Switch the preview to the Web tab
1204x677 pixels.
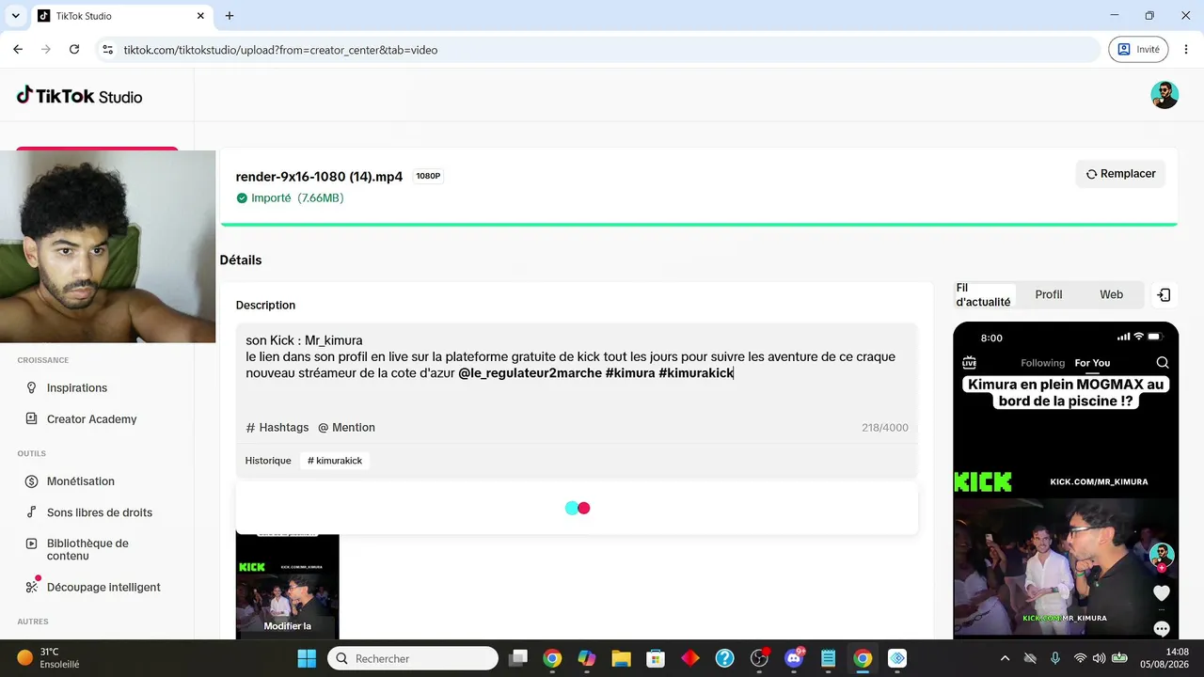(1112, 295)
